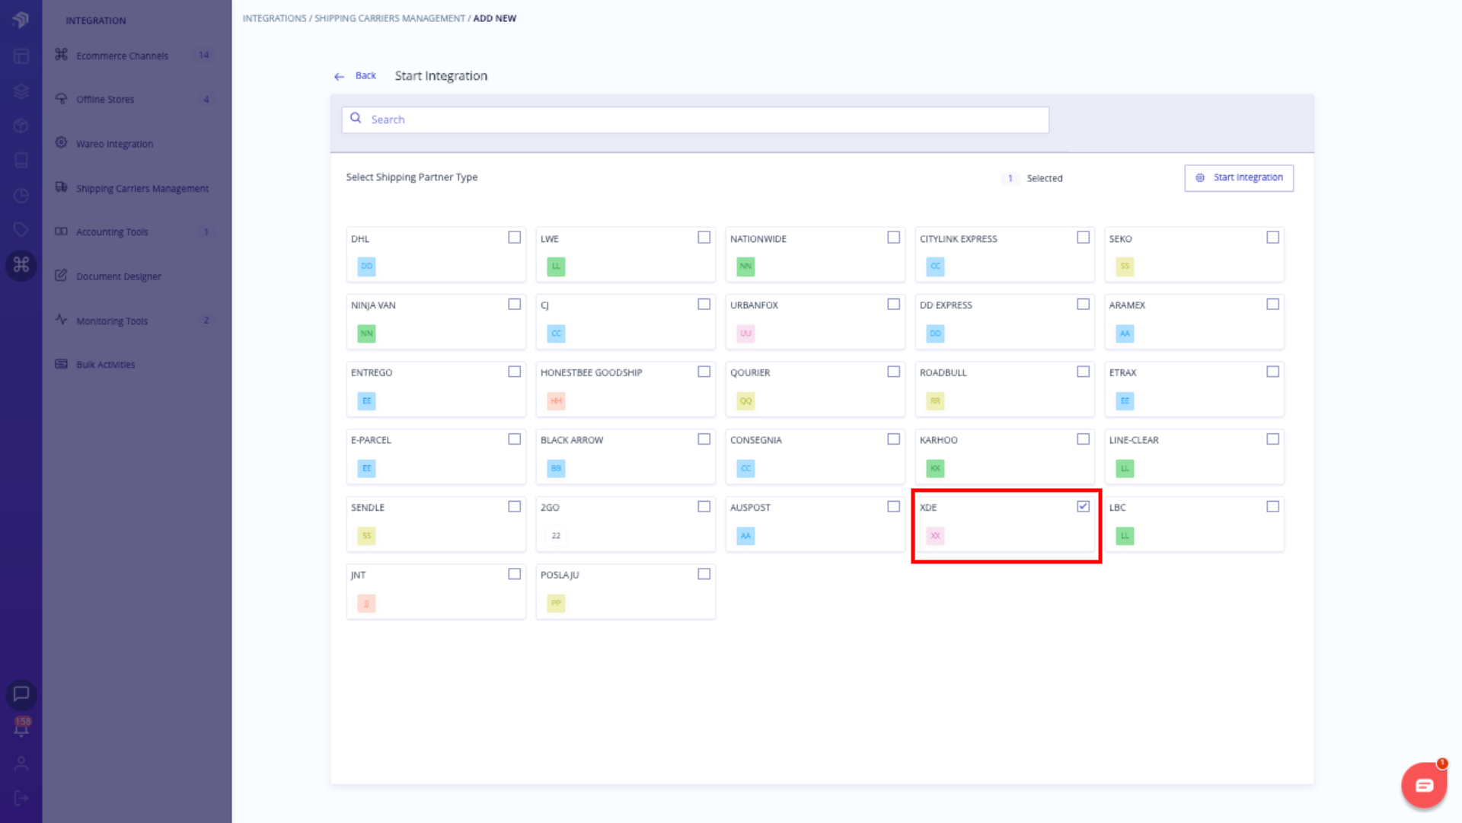Screen dimensions: 1462x823
Task: Click the box package icon in left rail
Action: pos(21,126)
